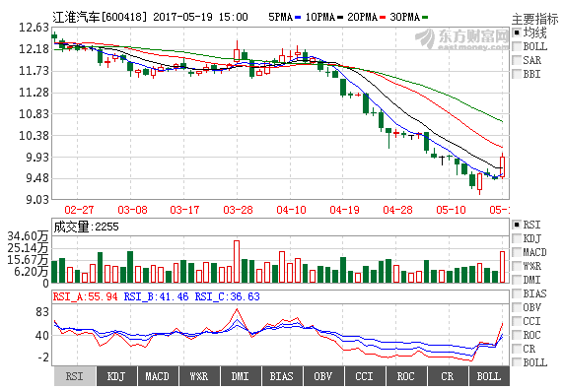Select the BOLL sub-indicator radio in the right list
The width and height of the screenshot is (564, 390).
click(x=517, y=362)
